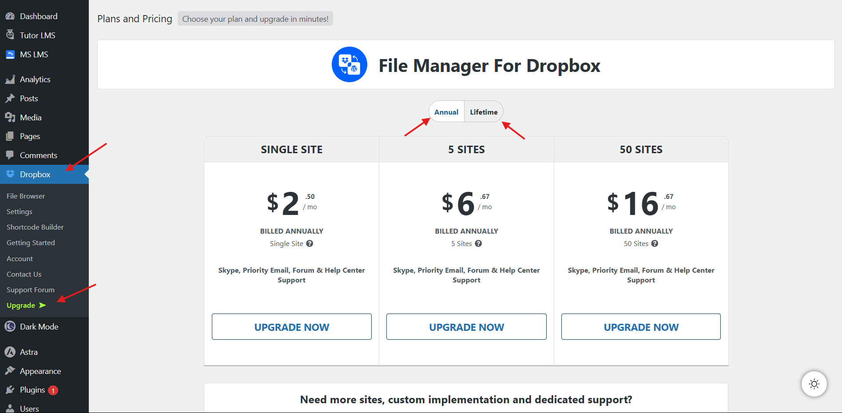The height and width of the screenshot is (413, 842).
Task: Click the Dark Mode moon icon
Action: pyautogui.click(x=10, y=327)
